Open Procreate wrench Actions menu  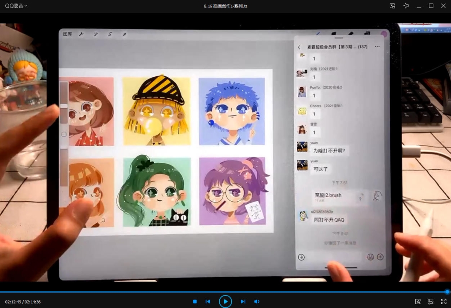tap(81, 34)
